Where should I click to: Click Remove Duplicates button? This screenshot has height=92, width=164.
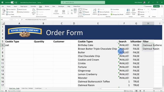point(104,12)
